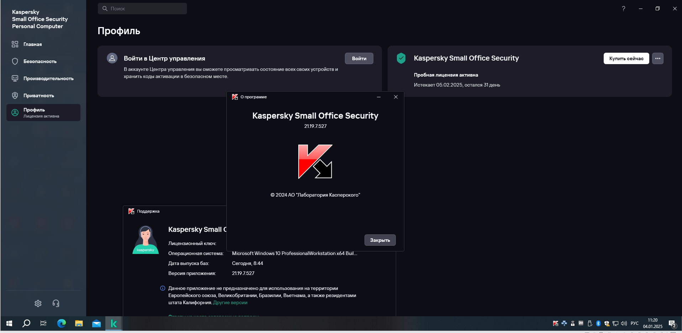Minimize the О программе dialog
The image size is (682, 333).
pos(379,97)
